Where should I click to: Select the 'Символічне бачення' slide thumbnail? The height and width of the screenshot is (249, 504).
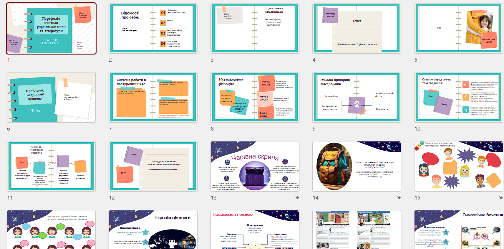pyautogui.click(x=459, y=230)
